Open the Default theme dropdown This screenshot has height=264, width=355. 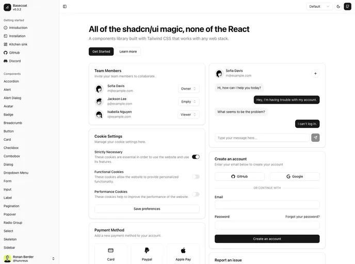pyautogui.click(x=319, y=7)
